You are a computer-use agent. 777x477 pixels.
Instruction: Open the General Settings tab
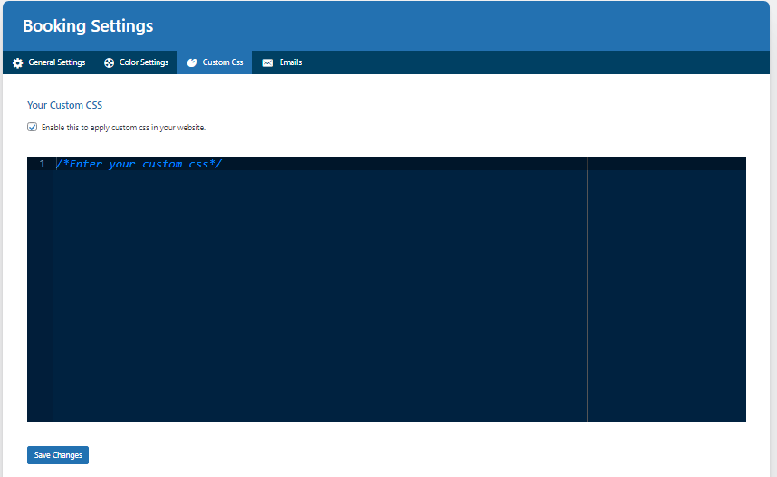49,62
